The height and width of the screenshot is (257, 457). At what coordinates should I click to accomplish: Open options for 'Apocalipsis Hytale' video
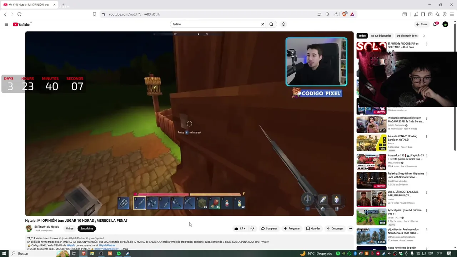coord(427,211)
